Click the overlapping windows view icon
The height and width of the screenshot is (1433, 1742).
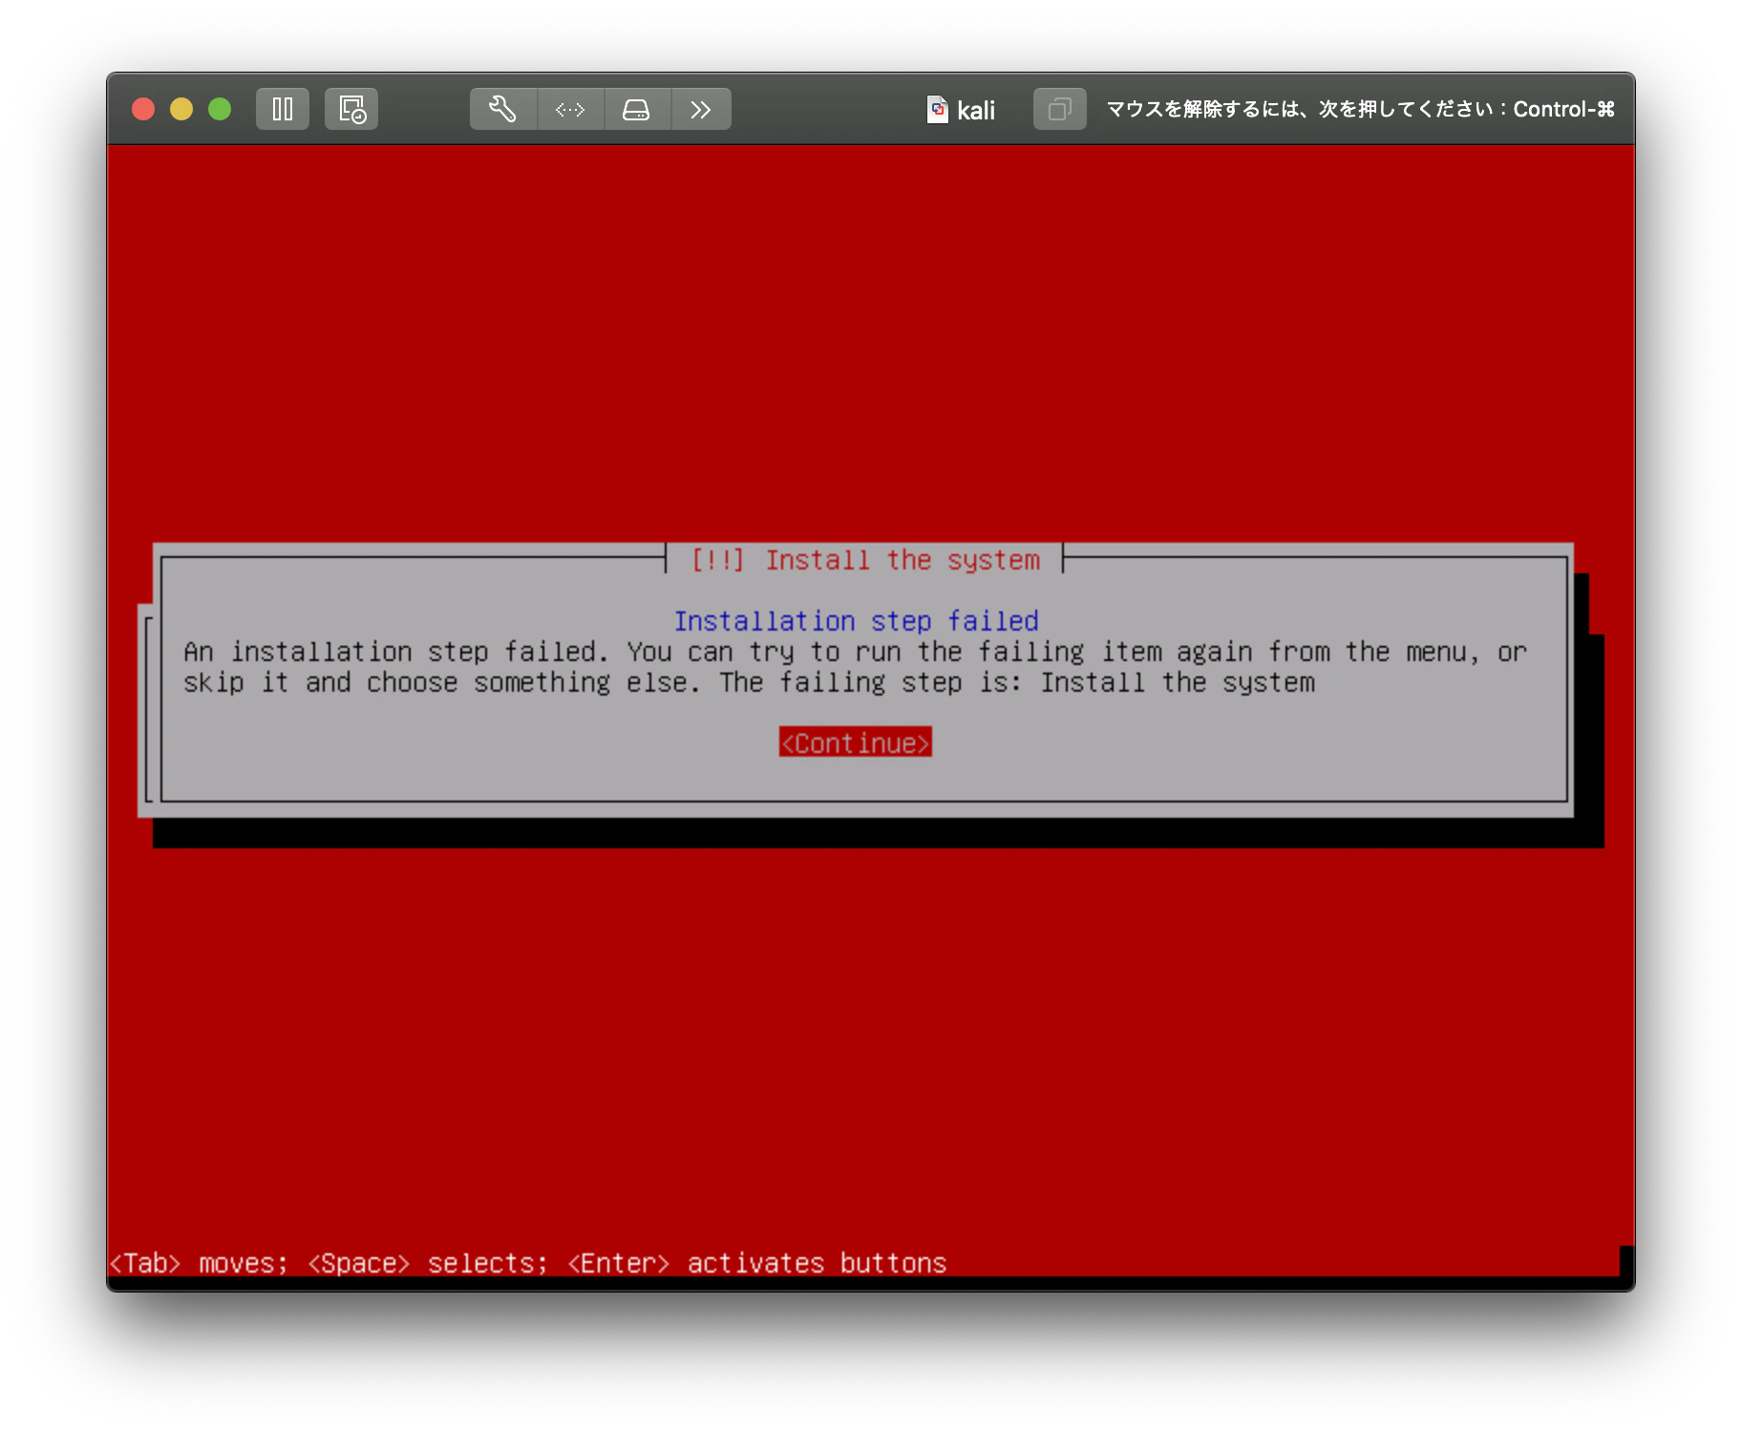pos(1059,109)
